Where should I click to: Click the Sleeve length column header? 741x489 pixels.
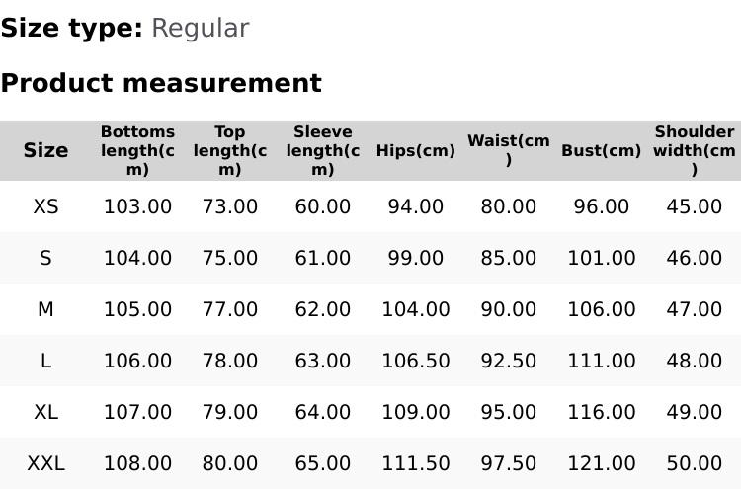pos(323,150)
